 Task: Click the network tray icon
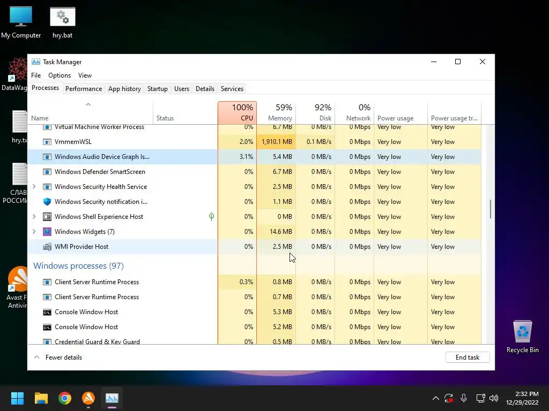pyautogui.click(x=480, y=398)
